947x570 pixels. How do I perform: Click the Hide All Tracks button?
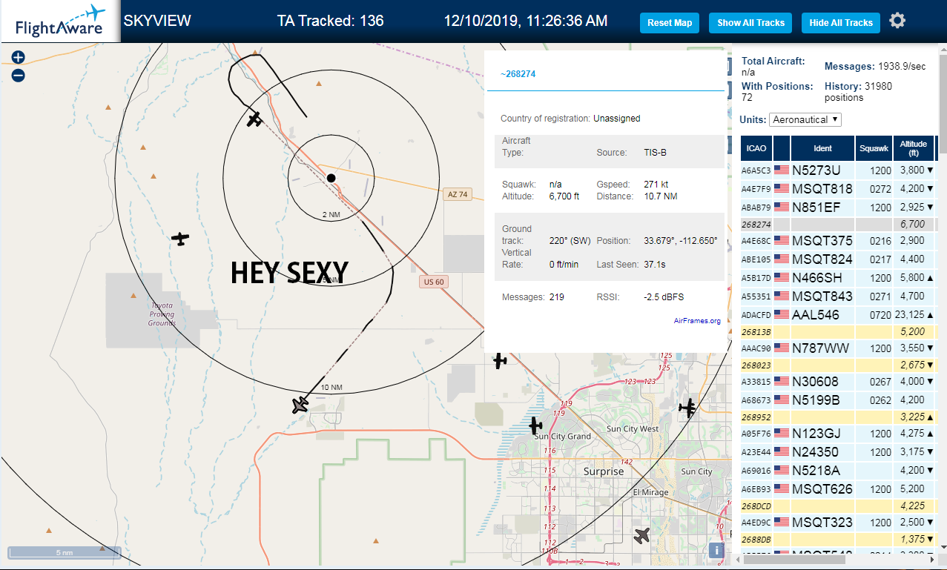(841, 23)
